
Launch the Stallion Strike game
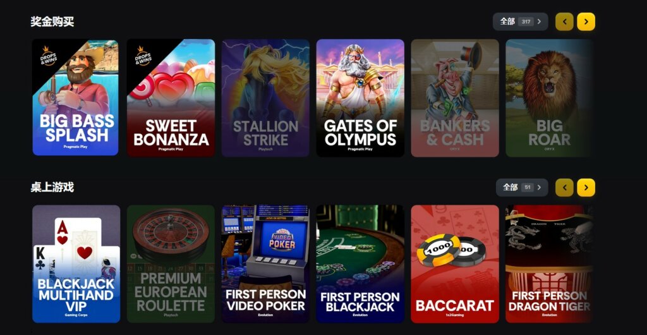coord(265,98)
